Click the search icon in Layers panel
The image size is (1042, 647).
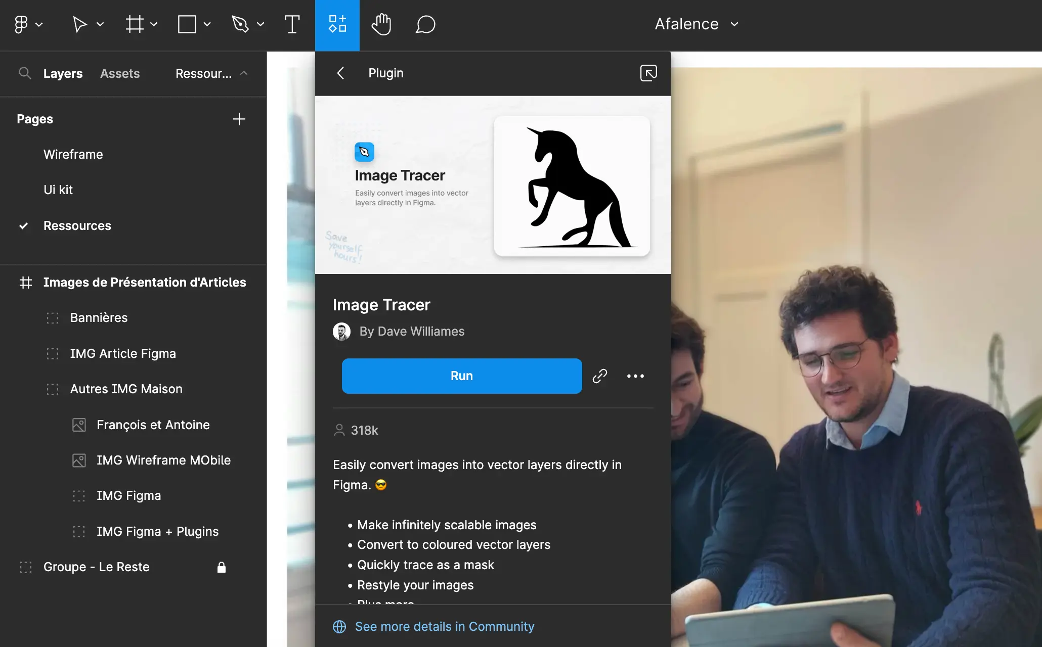[25, 73]
